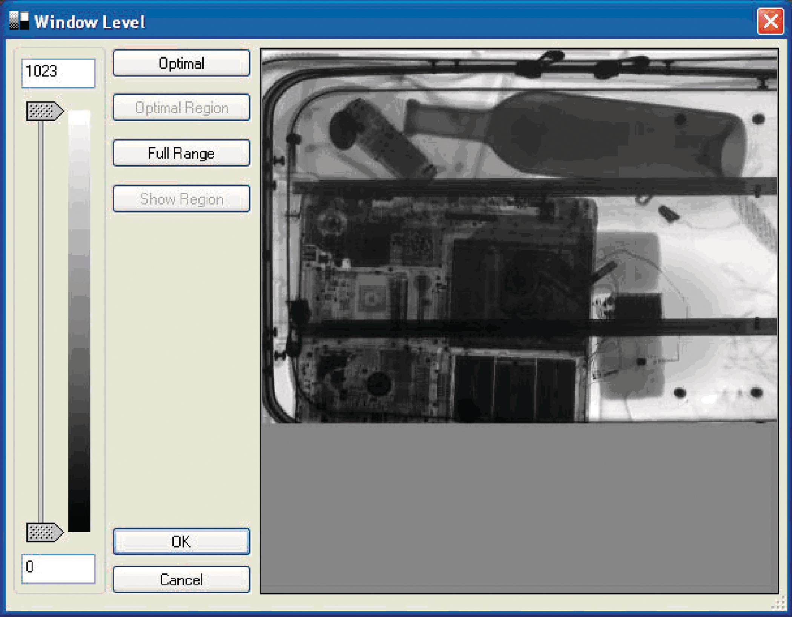Click the Optimal button

click(x=181, y=63)
